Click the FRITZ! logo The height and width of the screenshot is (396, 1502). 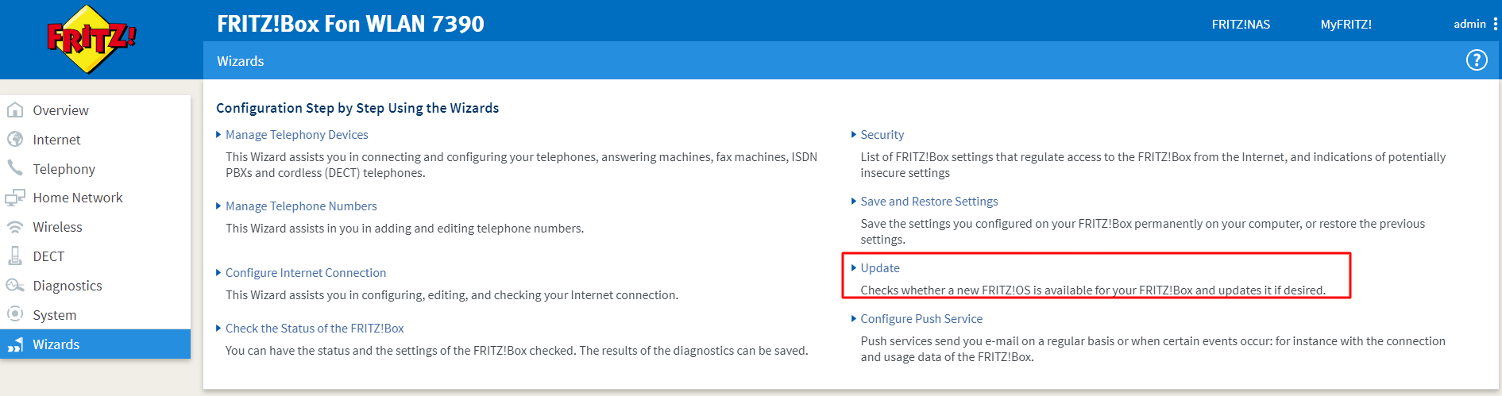click(x=91, y=39)
